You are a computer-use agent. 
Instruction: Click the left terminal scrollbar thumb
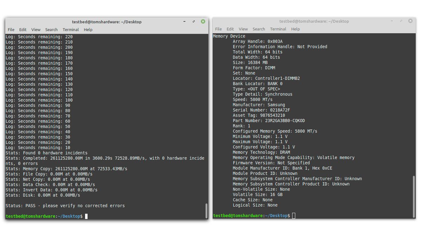coord(206,211)
